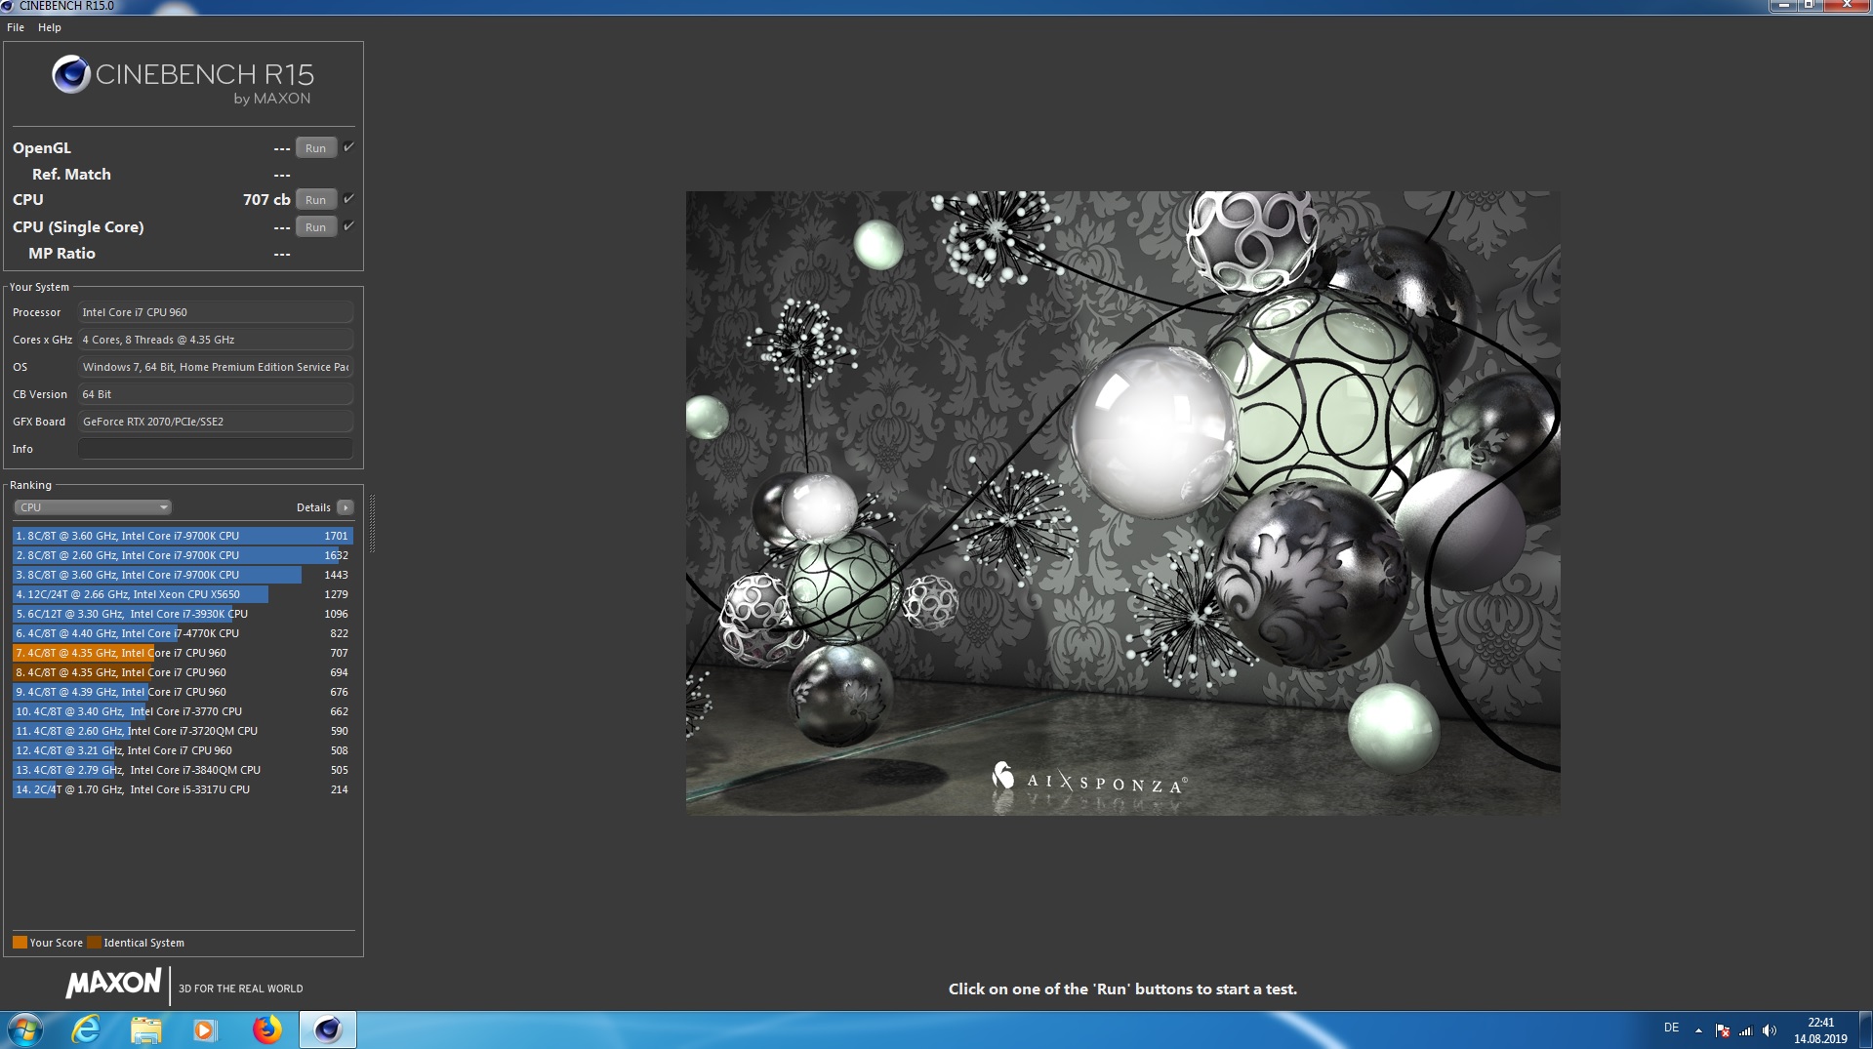Click the CB Version field 64 Bit

tap(216, 394)
